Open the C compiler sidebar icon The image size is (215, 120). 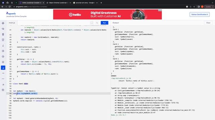pos(3,51)
